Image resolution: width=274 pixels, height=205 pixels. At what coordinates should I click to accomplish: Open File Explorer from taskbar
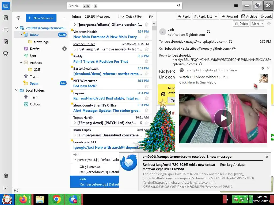point(40,199)
